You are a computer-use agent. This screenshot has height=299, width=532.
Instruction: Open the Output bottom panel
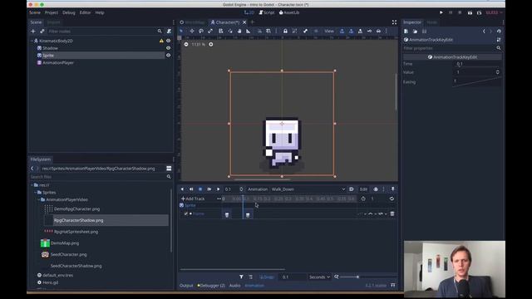[x=186, y=286]
